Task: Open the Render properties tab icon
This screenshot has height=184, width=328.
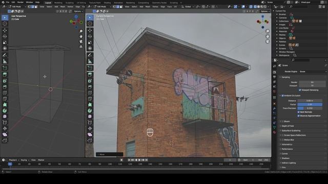Action: pos(275,72)
